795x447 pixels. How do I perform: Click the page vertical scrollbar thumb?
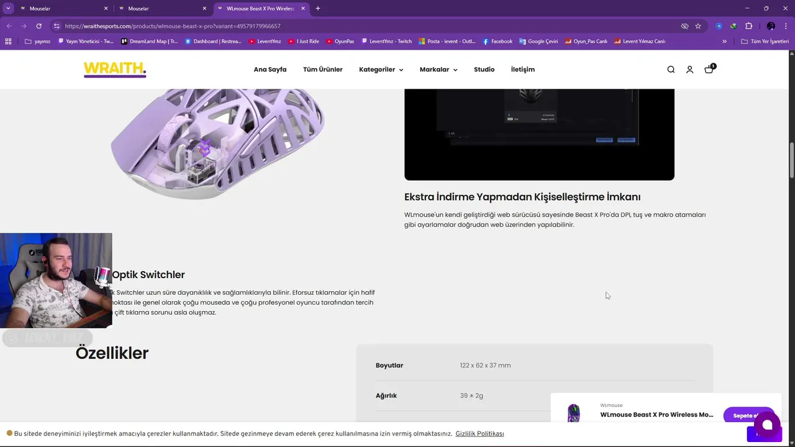[792, 160]
